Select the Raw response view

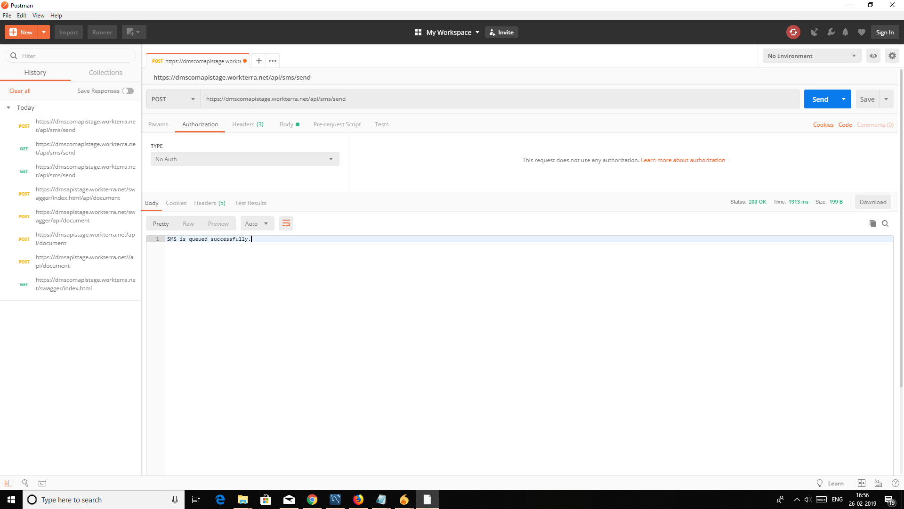click(188, 223)
